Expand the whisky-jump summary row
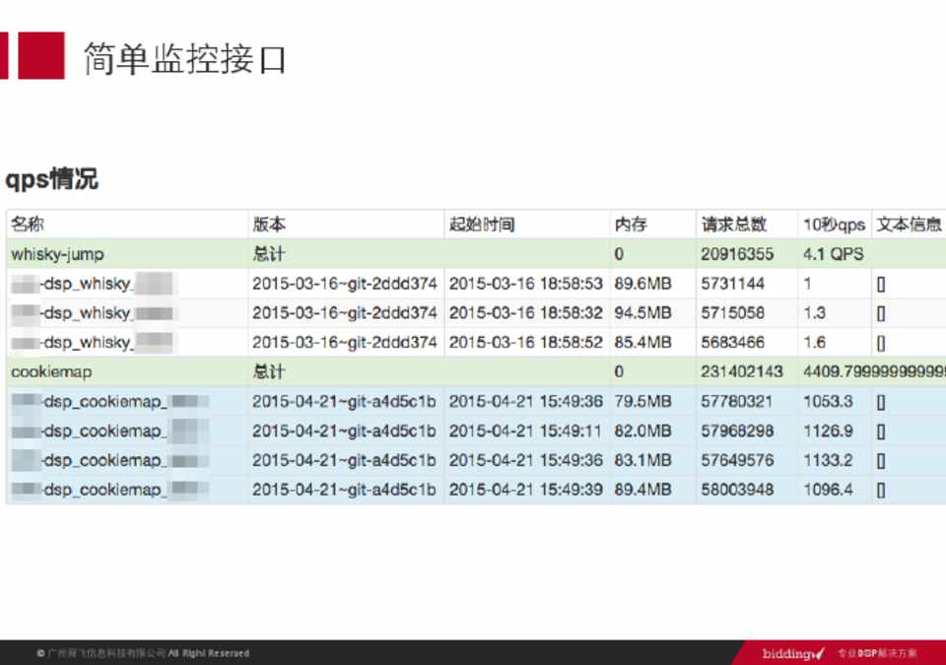946x665 pixels. [x=57, y=254]
